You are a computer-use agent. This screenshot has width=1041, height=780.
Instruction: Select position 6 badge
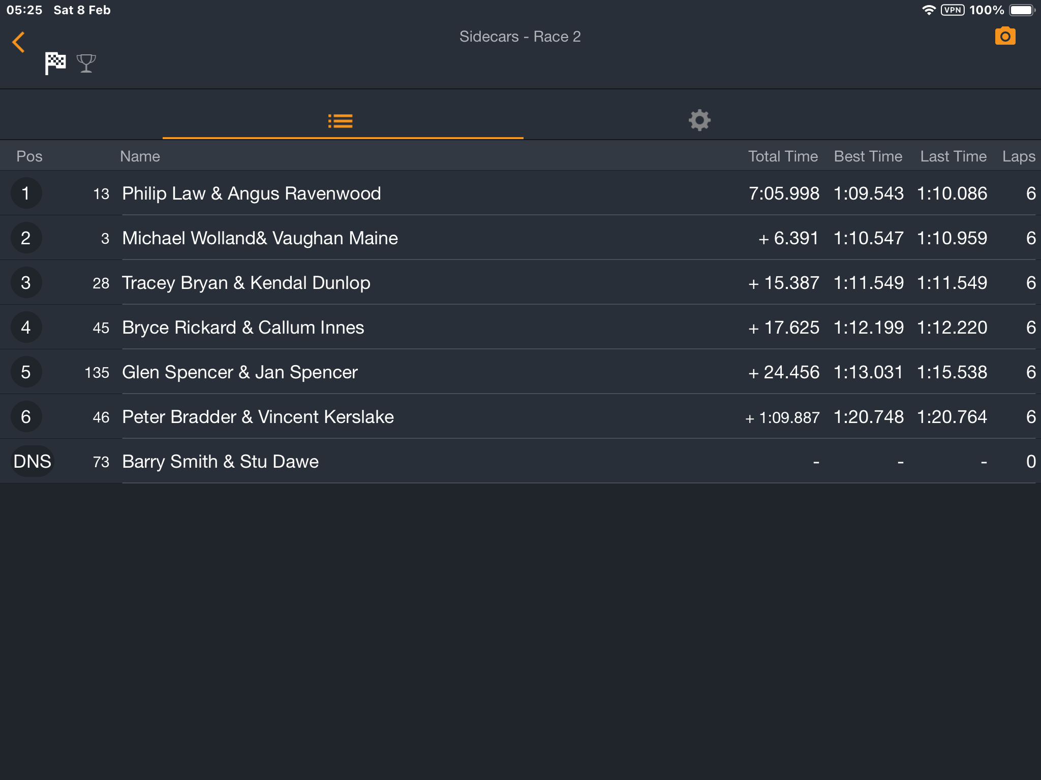[26, 417]
